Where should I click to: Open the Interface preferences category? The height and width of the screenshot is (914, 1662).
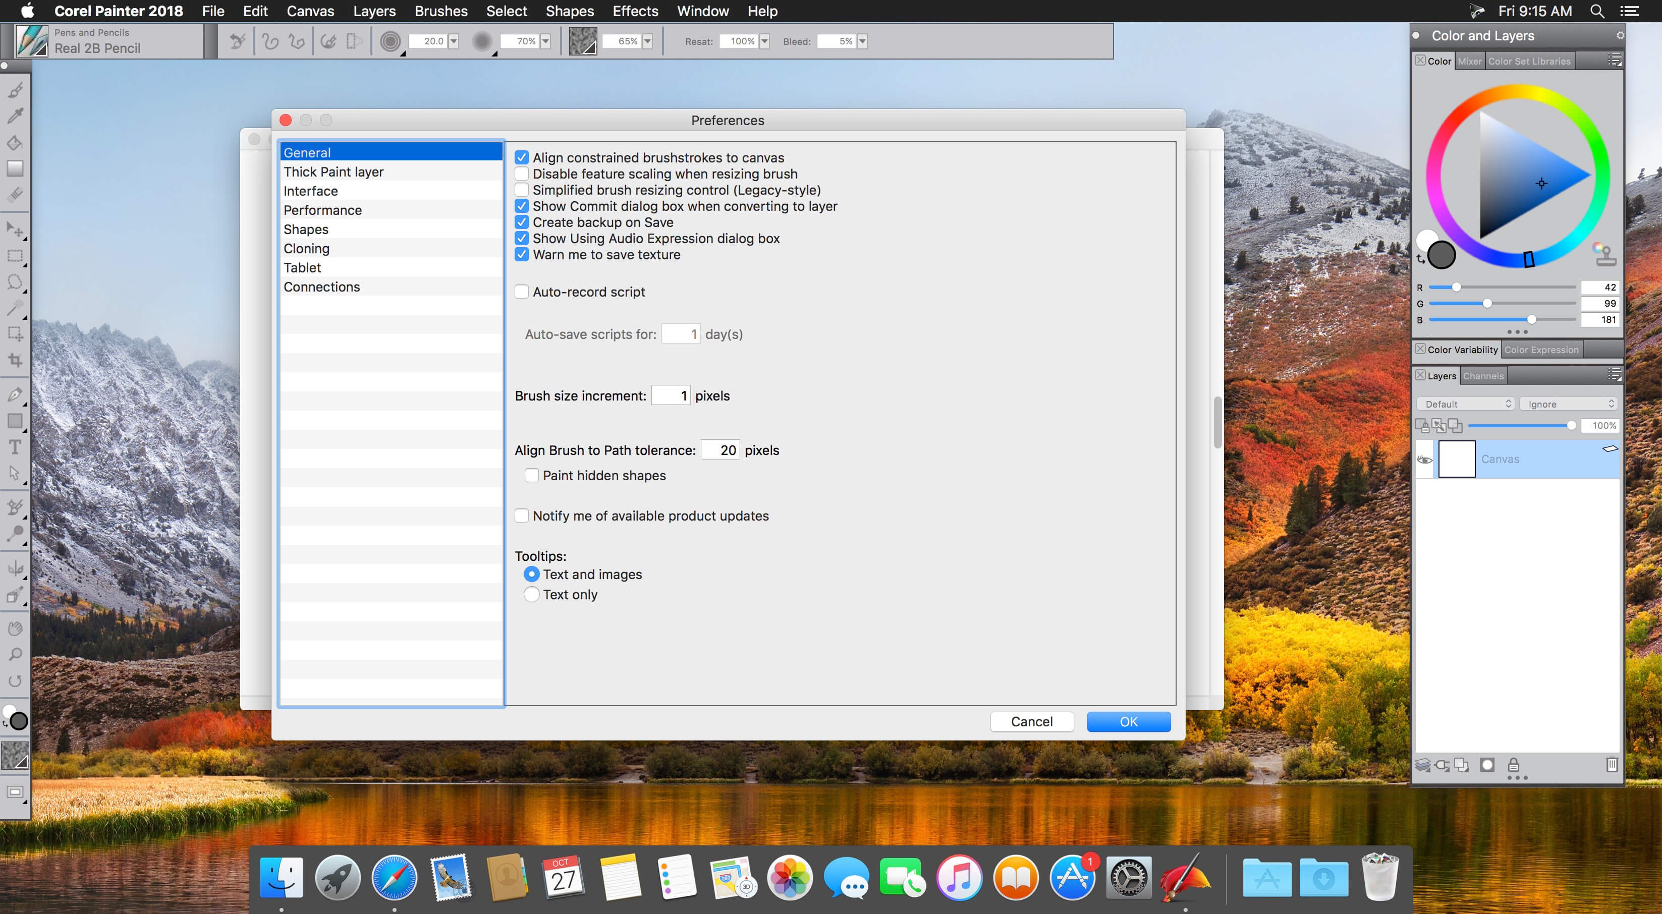coord(392,191)
